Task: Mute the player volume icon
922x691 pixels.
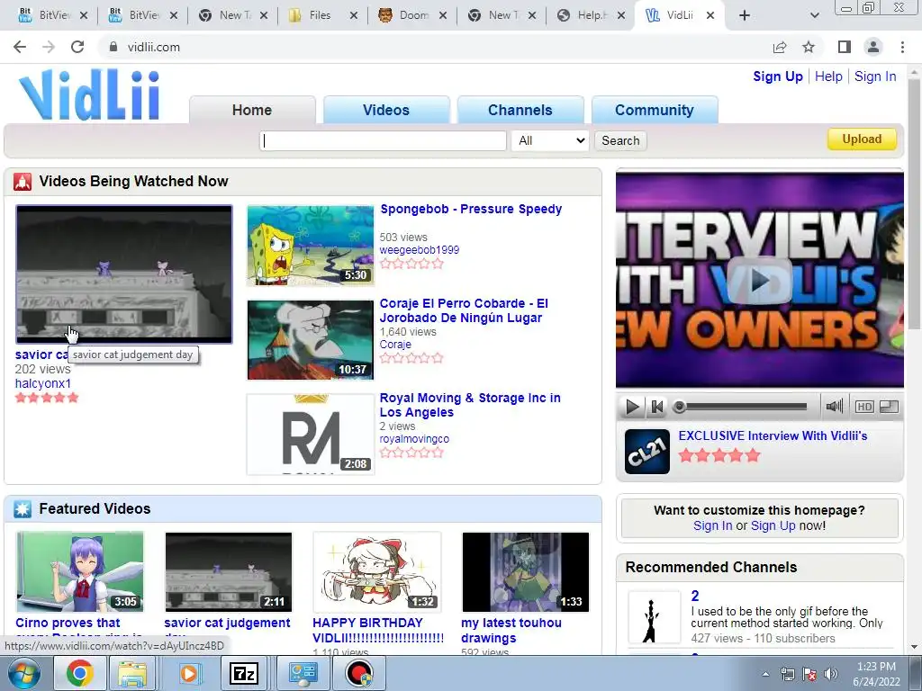Action: pos(834,406)
